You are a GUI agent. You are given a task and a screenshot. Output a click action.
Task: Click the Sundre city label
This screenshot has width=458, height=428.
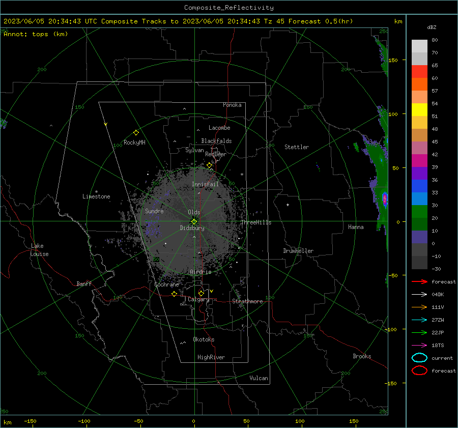tap(154, 211)
